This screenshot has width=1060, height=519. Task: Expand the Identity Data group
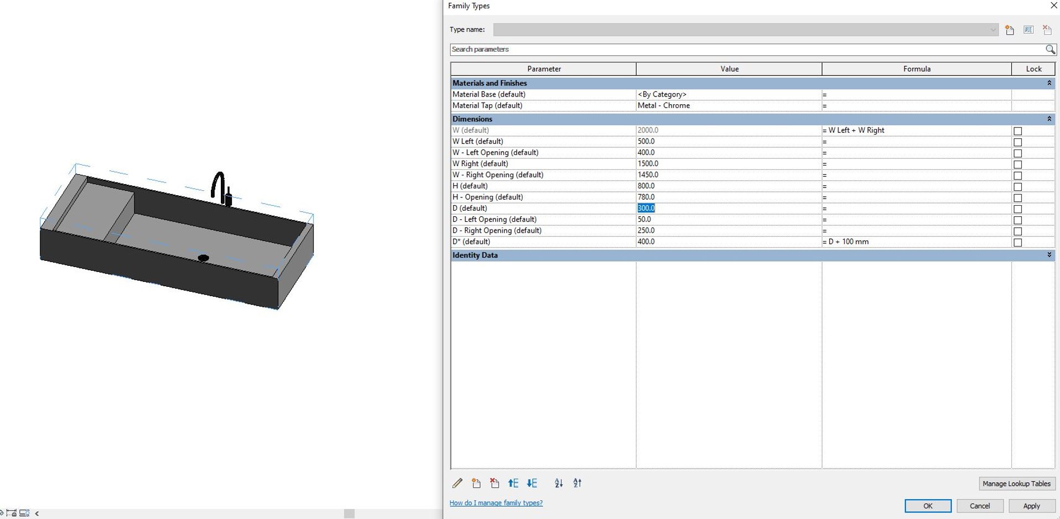tap(1049, 255)
